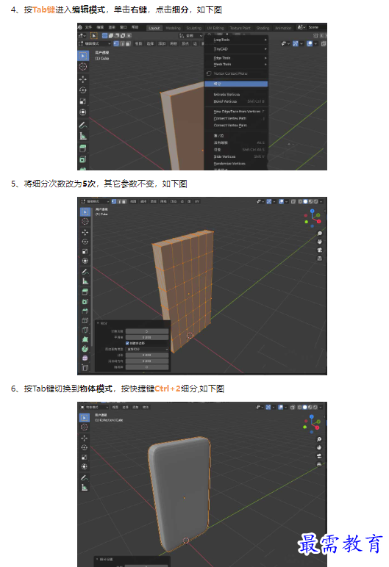Enable face select mode in the second Blender screenshot
389x567 pixels.
pos(124,201)
